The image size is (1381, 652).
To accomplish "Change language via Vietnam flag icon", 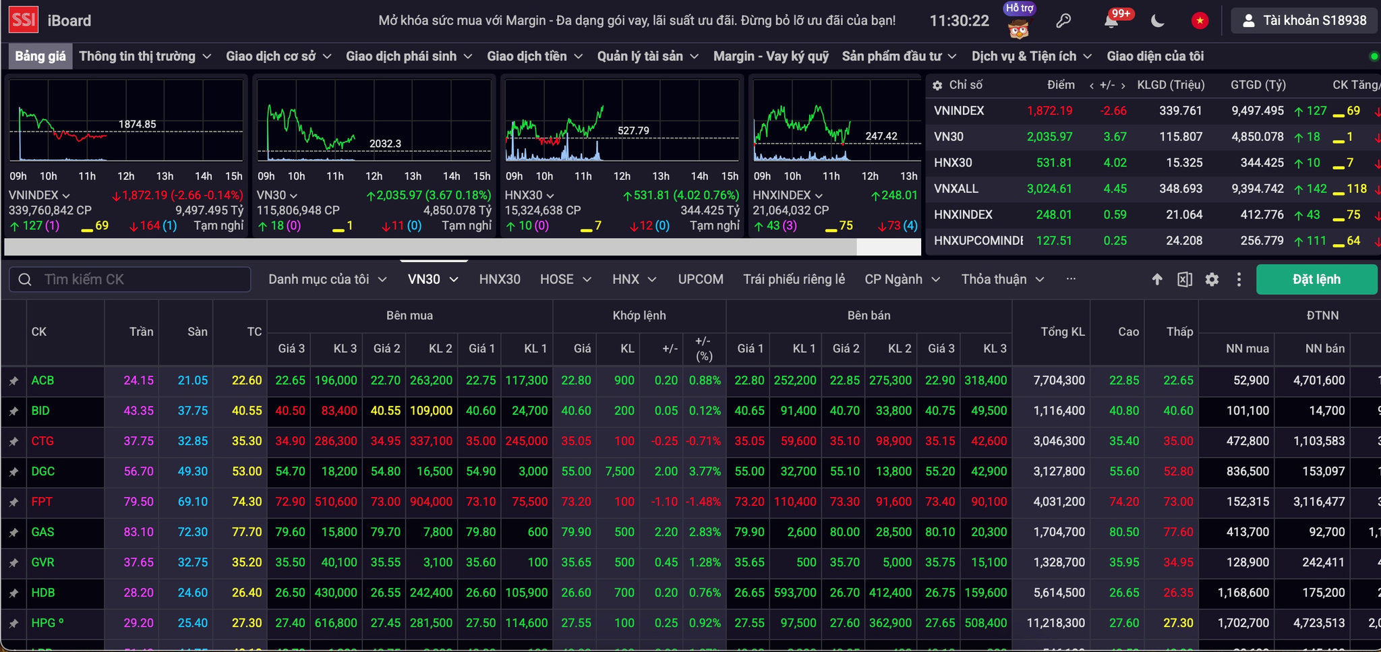I will 1200,21.
